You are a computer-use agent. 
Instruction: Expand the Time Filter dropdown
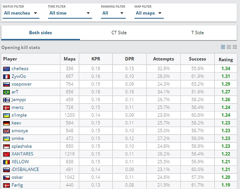coord(69,13)
